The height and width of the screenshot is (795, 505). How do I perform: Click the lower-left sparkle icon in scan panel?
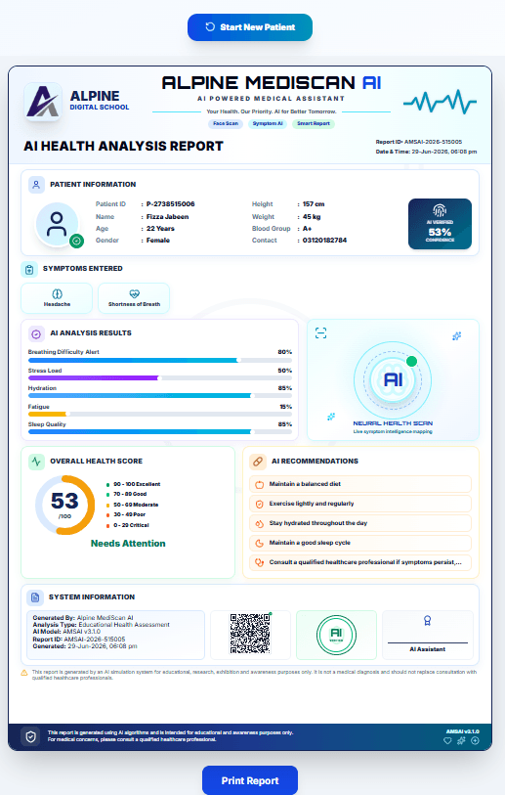331,417
